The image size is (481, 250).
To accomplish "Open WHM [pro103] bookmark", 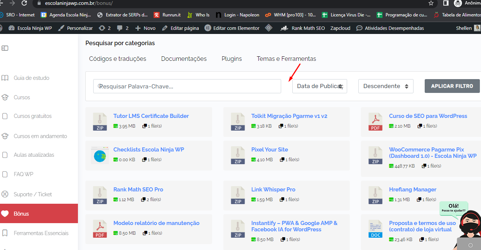I will [290, 15].
